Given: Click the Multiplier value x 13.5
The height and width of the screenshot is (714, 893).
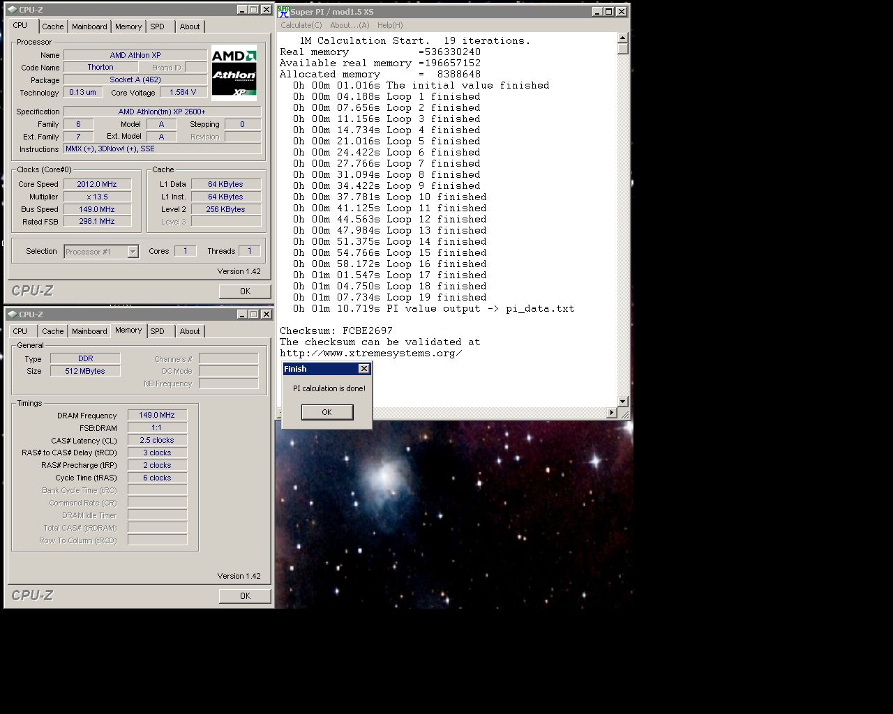Looking at the screenshot, I should point(97,197).
